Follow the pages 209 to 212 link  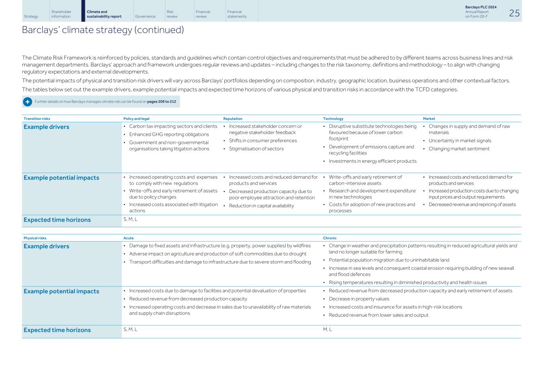(162, 101)
